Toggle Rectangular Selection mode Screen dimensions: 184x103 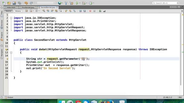pyautogui.click(x=60, y=11)
